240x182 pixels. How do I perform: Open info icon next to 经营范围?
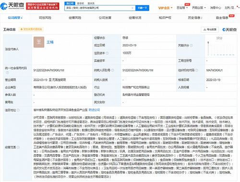[18, 147]
